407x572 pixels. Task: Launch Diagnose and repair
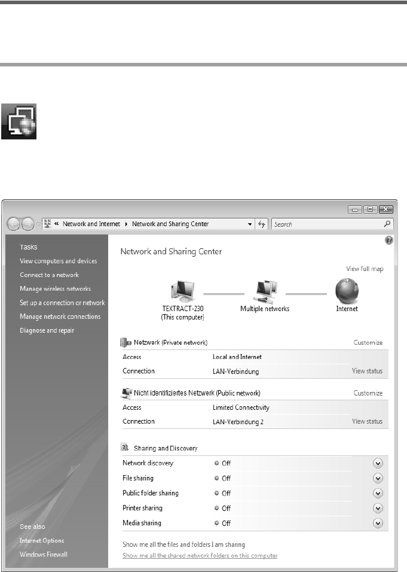pyautogui.click(x=47, y=330)
